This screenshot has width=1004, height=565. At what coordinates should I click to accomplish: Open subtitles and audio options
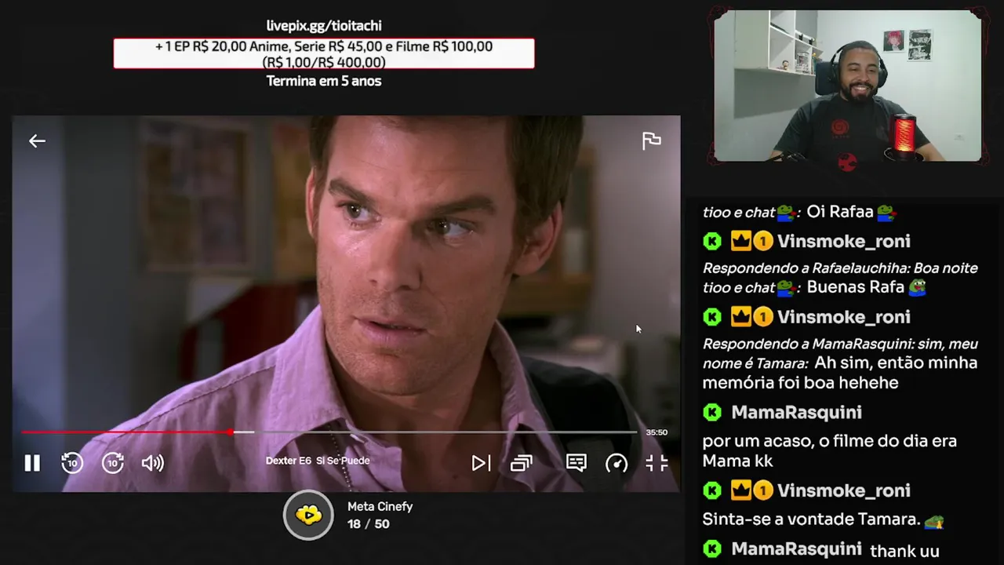pyautogui.click(x=577, y=463)
